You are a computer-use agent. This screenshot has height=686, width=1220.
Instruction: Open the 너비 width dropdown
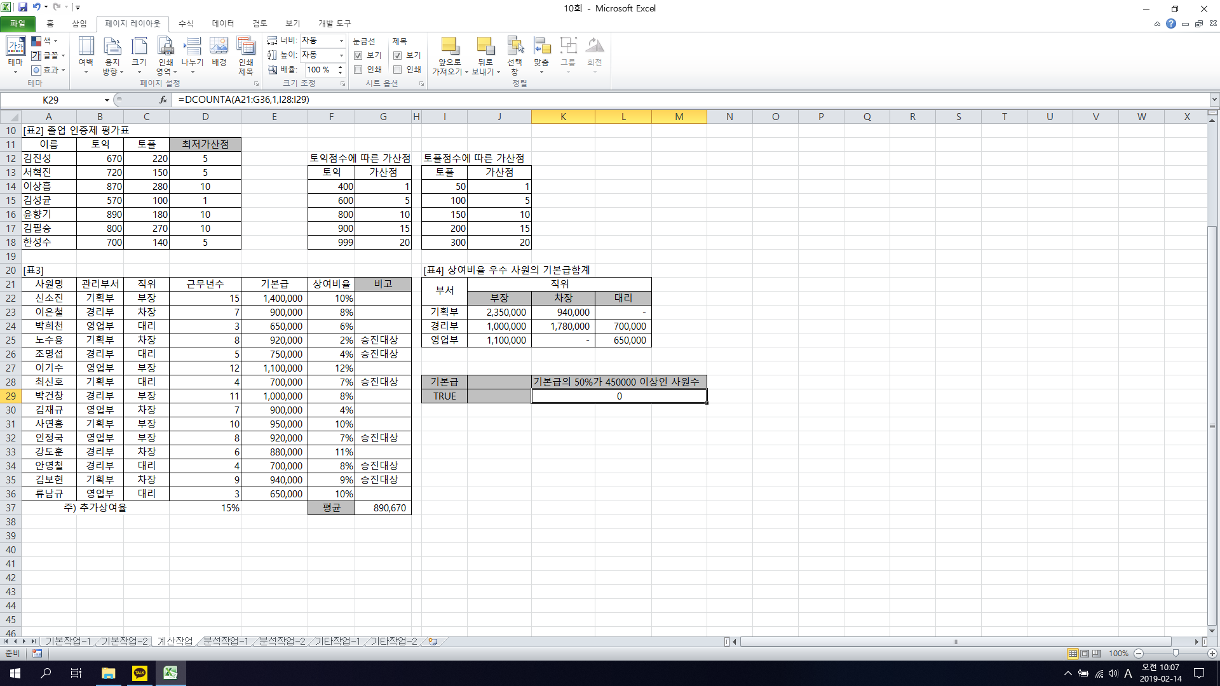click(341, 41)
